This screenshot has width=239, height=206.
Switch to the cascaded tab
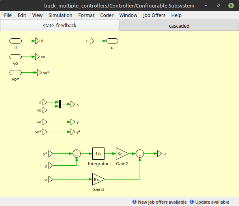click(x=179, y=26)
